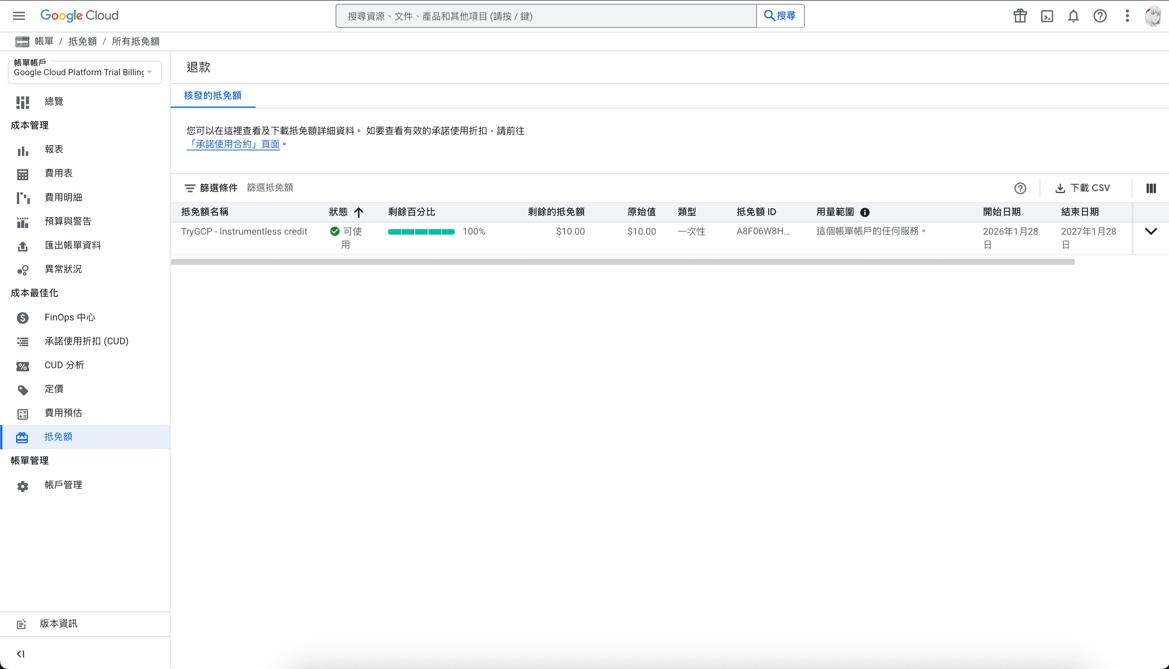Open 預算與警告 in the sidebar
The width and height of the screenshot is (1169, 669).
coord(67,221)
